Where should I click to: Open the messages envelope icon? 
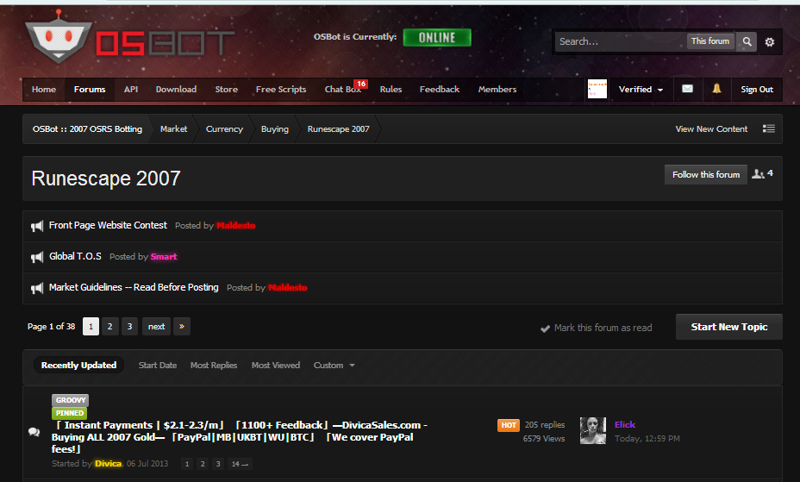pyautogui.click(x=688, y=89)
